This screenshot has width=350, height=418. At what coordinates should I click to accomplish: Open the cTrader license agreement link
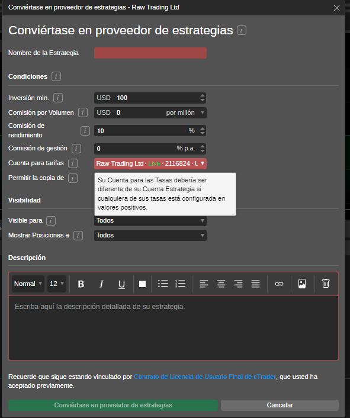coord(205,377)
